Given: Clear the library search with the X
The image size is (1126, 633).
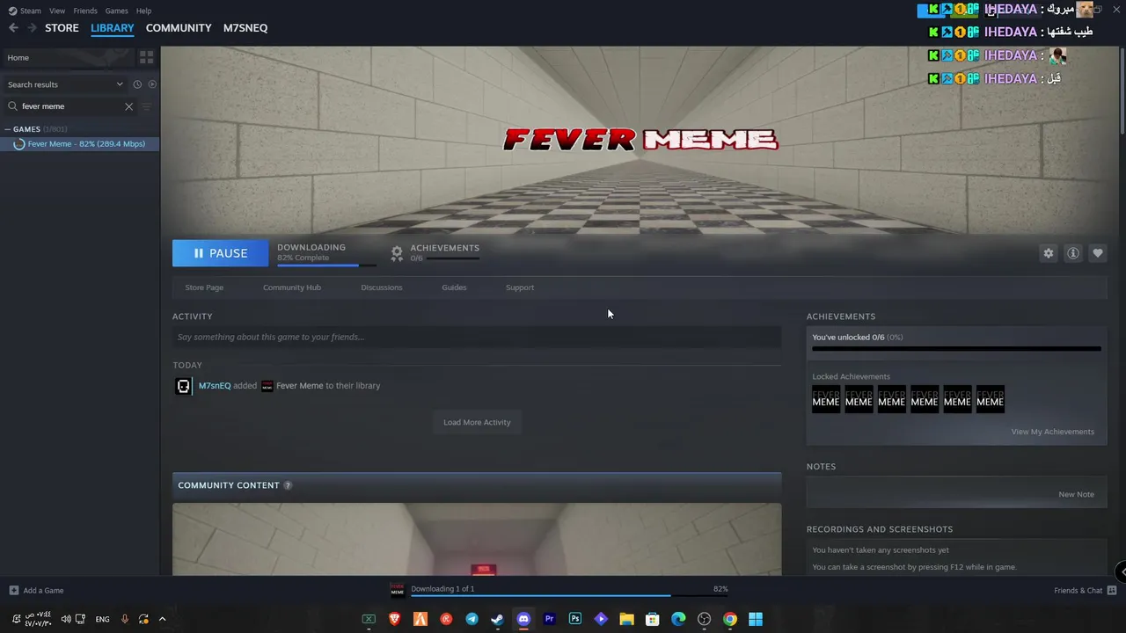Looking at the screenshot, I should coord(128,106).
